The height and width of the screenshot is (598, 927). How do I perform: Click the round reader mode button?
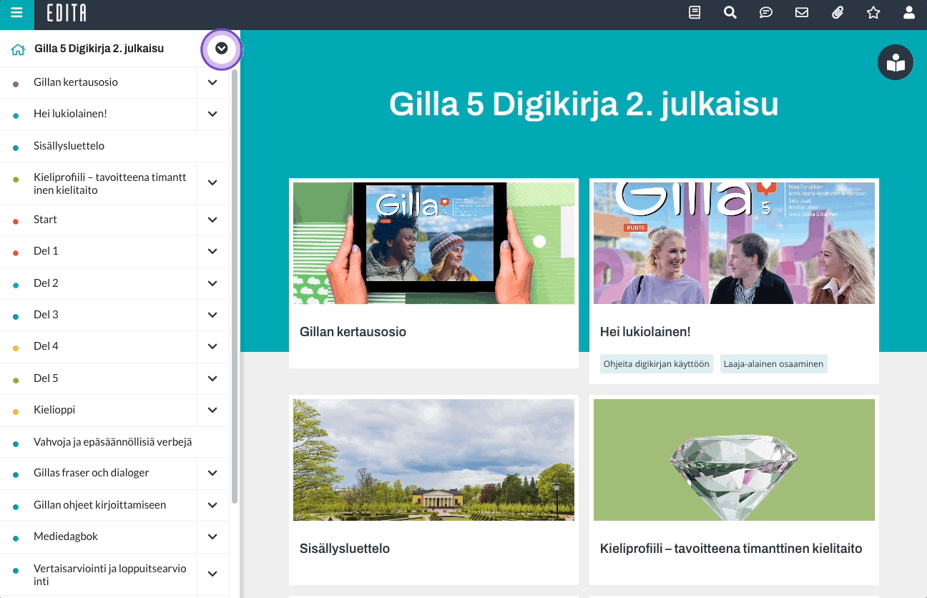(896, 62)
